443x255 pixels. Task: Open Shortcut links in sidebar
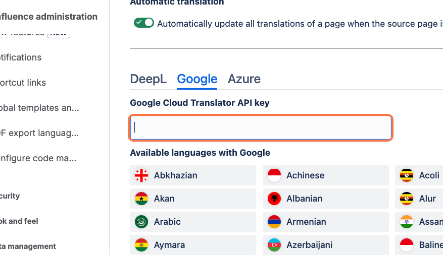tap(23, 83)
